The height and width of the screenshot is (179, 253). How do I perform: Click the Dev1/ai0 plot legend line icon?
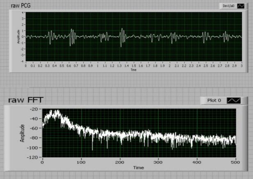click(241, 6)
